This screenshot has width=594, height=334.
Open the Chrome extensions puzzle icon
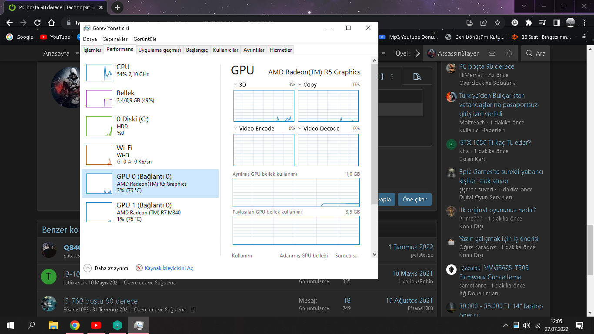[x=529, y=23]
